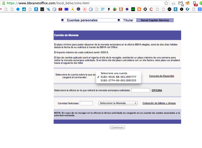The height and width of the screenshot is (148, 202).
Task: Open the cardboard box with globe bookmark
Action: [115, 9]
